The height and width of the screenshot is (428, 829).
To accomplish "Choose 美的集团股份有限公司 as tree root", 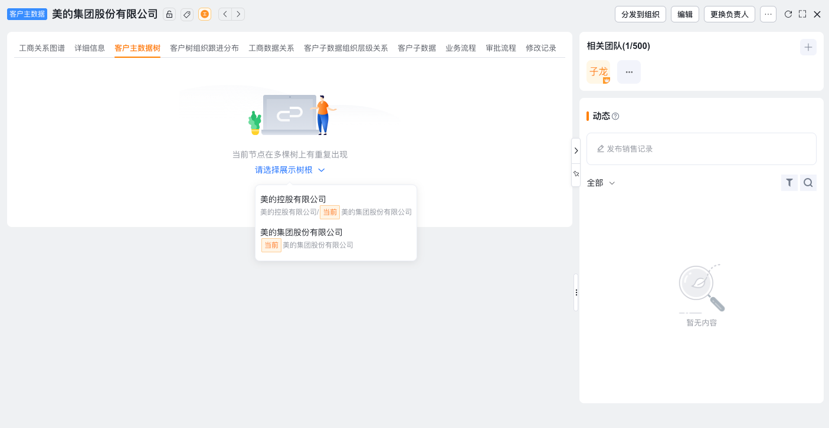I will pyautogui.click(x=336, y=238).
